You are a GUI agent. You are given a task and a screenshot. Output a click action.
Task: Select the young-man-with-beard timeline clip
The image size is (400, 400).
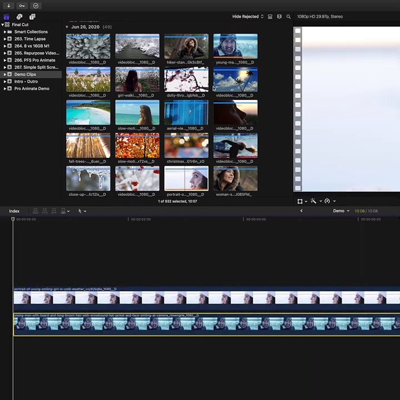(207, 324)
